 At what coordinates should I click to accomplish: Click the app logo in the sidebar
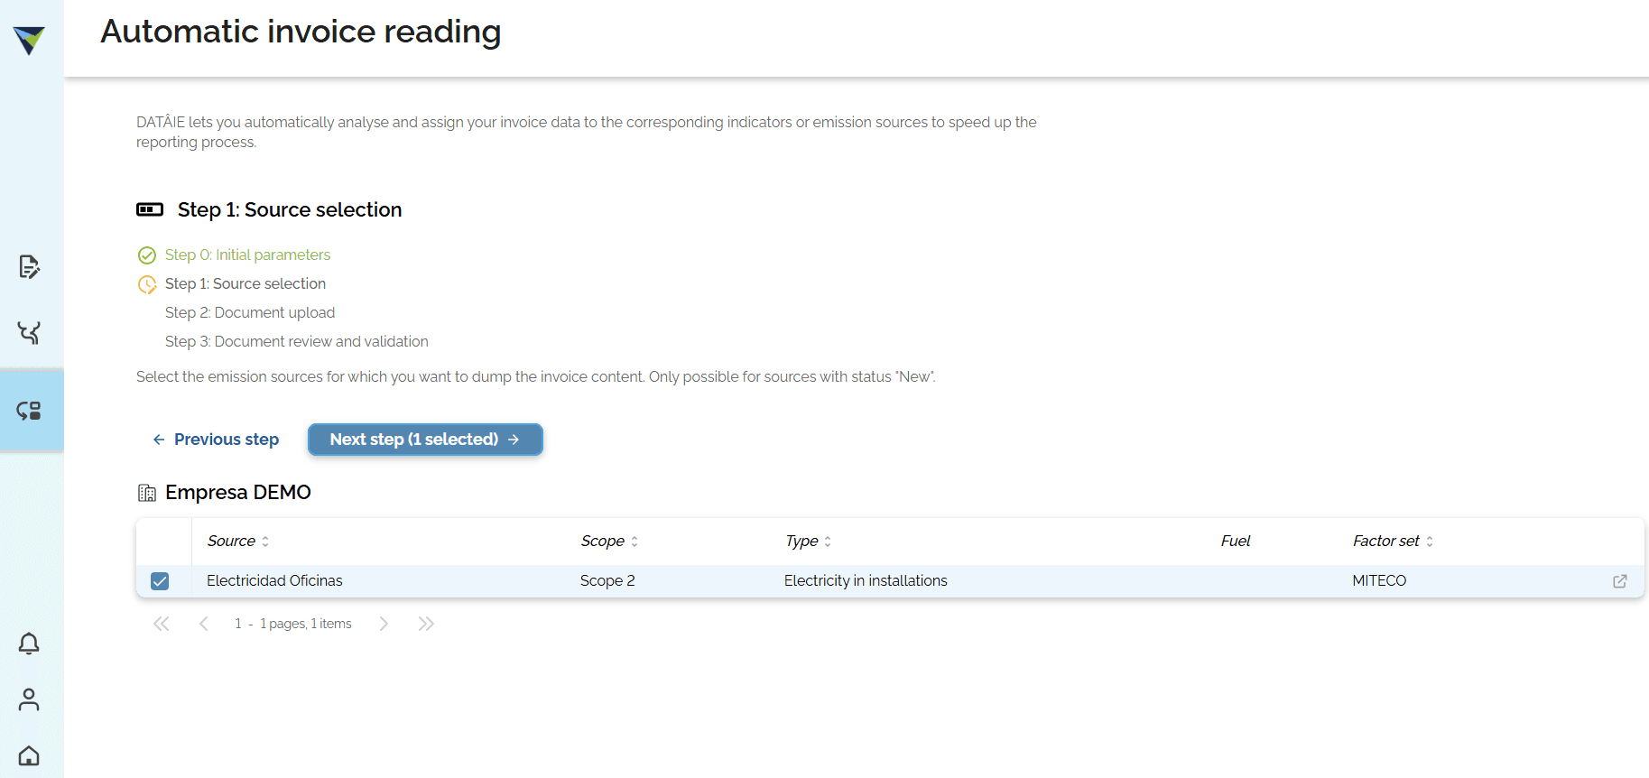29,40
